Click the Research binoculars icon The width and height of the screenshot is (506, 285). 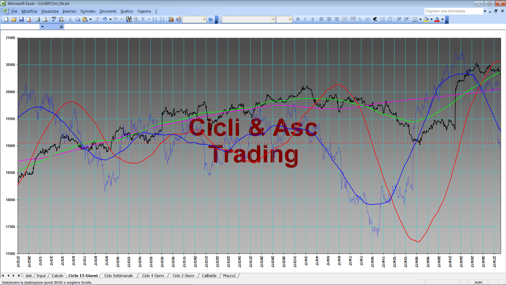point(61,19)
